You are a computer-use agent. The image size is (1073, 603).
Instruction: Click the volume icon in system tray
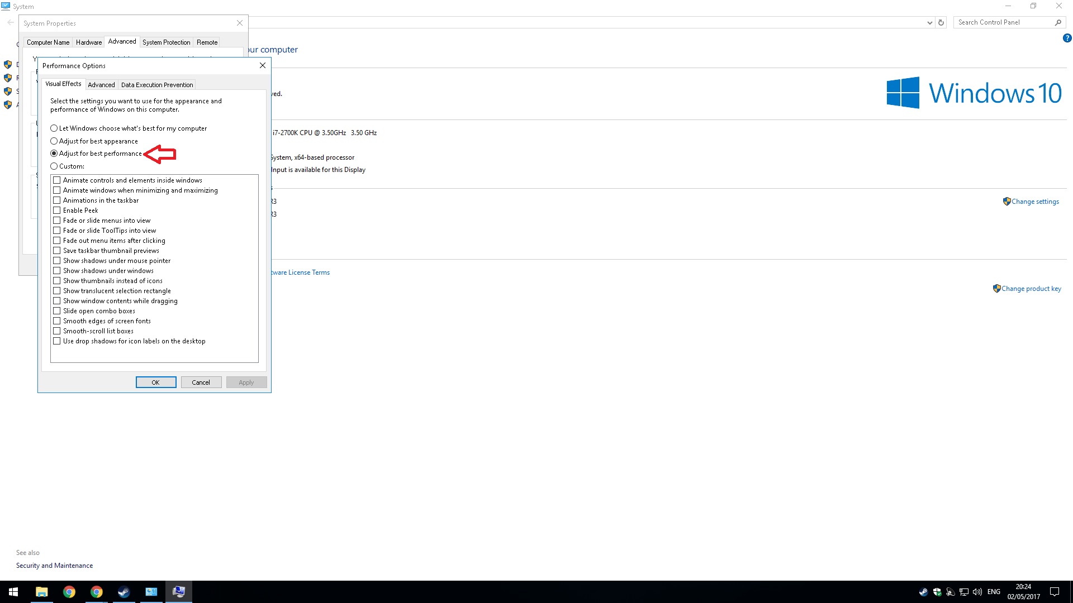977,592
